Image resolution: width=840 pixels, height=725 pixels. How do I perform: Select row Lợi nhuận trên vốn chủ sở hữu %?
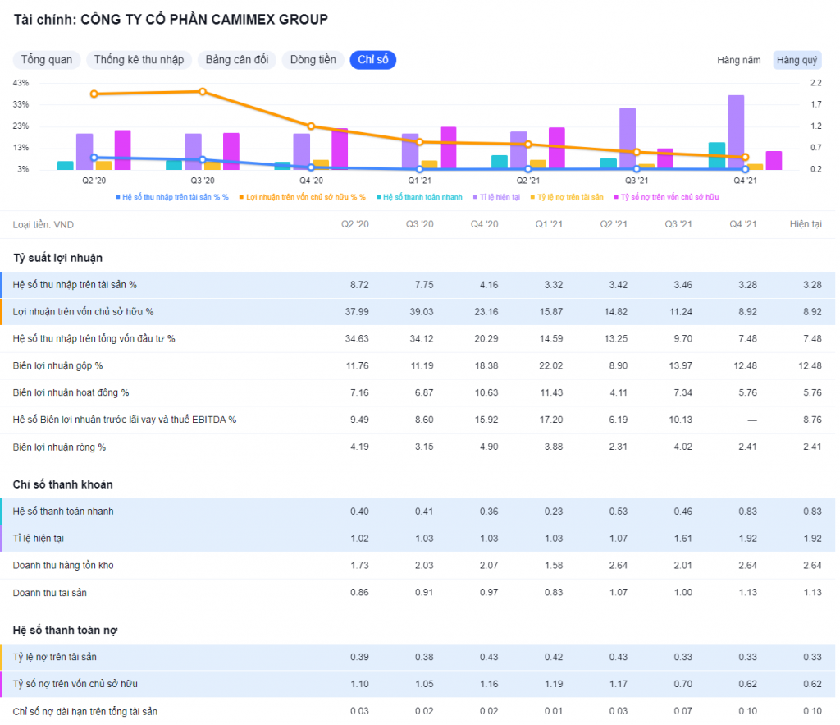[418, 311]
